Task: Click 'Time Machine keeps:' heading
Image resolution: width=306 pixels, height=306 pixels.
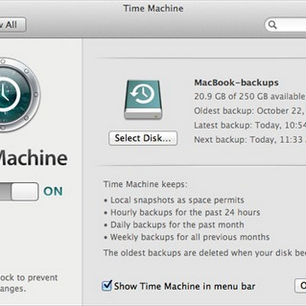Action: [x=145, y=184]
